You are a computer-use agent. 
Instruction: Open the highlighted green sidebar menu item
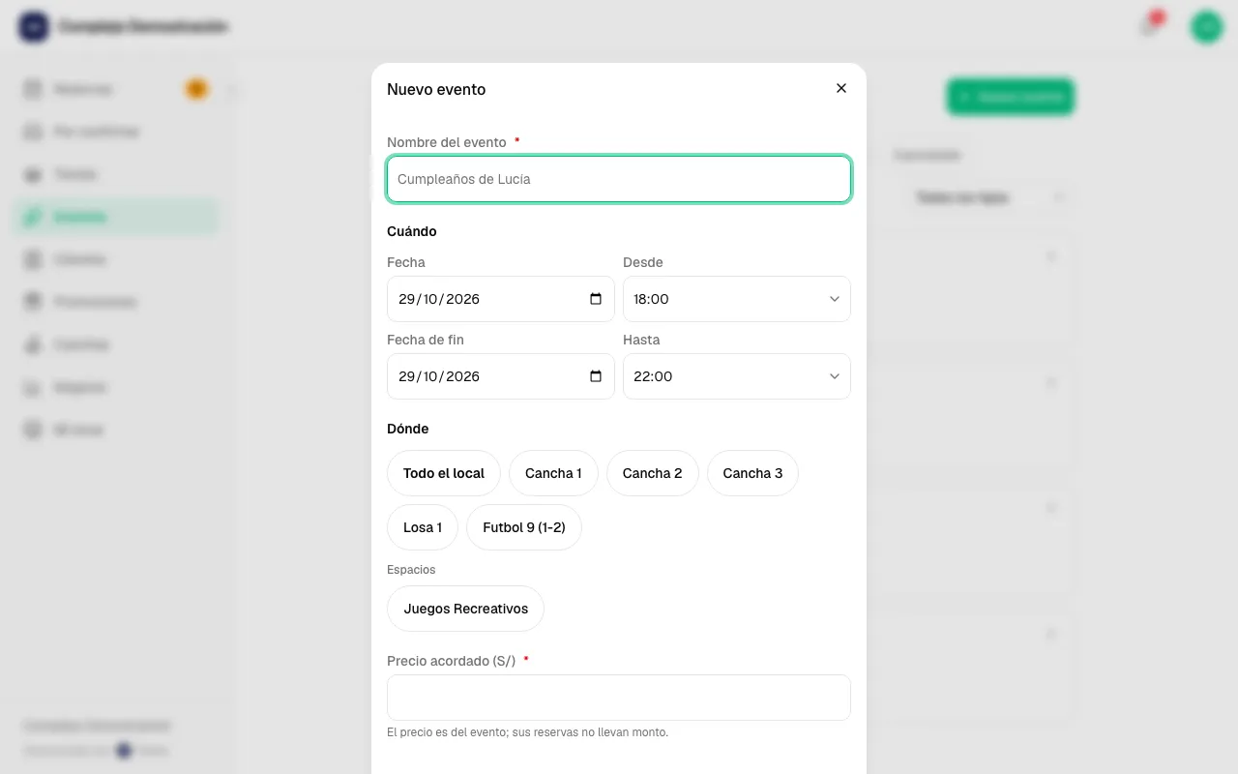(116, 217)
